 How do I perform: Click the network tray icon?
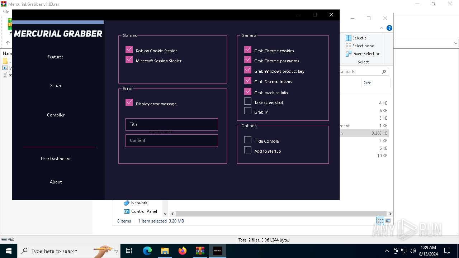coord(404,251)
